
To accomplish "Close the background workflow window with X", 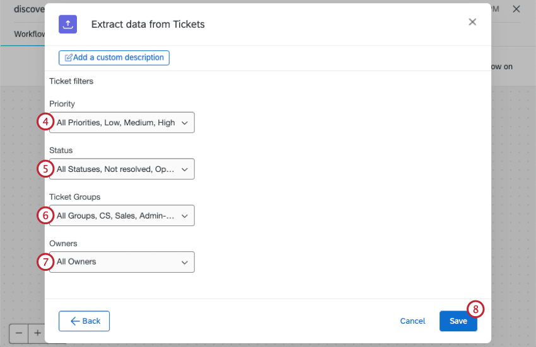I will (516, 9).
